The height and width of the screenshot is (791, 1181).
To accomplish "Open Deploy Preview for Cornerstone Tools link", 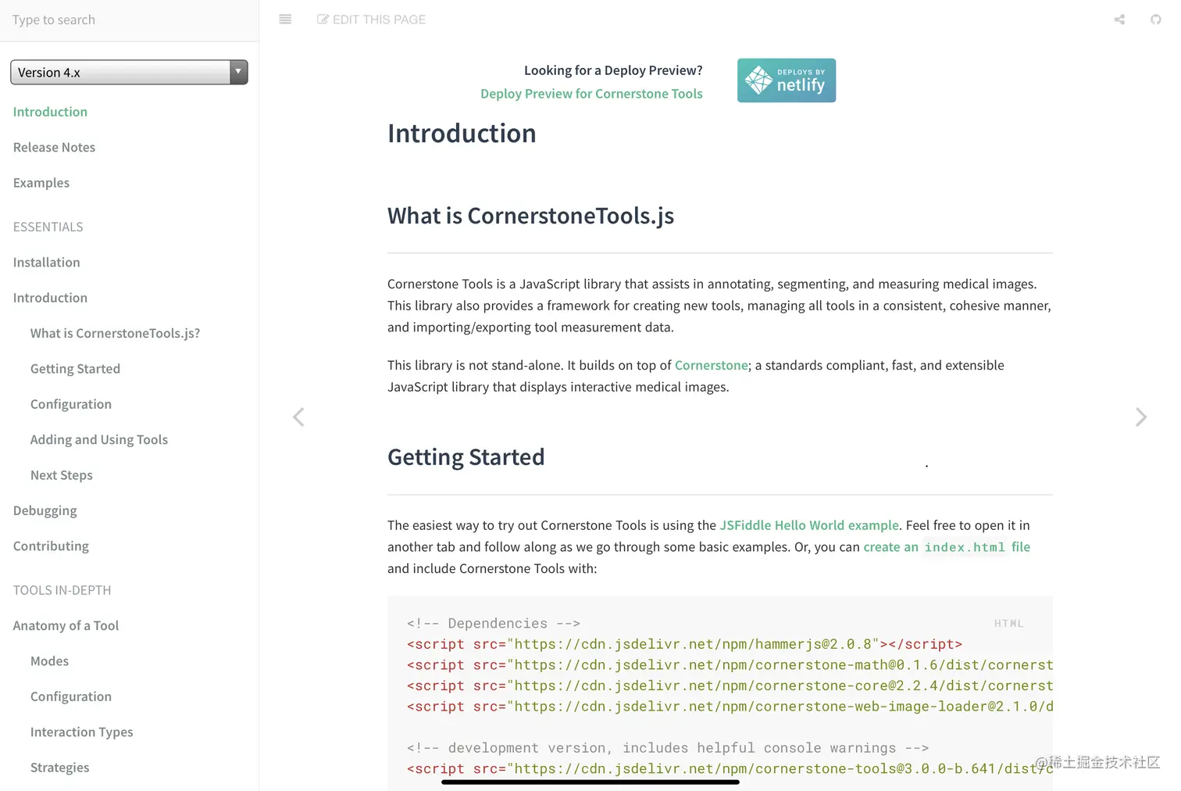I will click(x=591, y=94).
